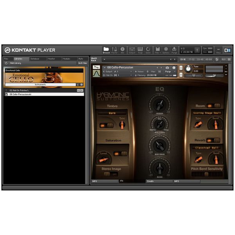This screenshot has height=235, width=235.
Task: Show the Info pane icon
Action: (123, 50)
